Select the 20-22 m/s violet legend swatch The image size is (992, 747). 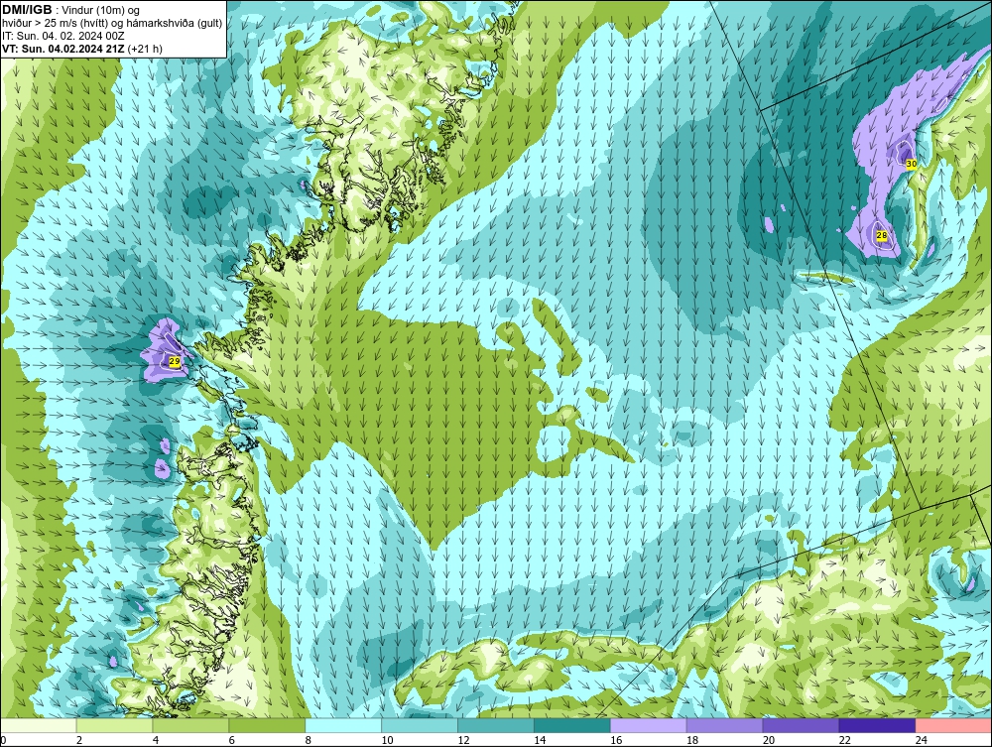(801, 725)
